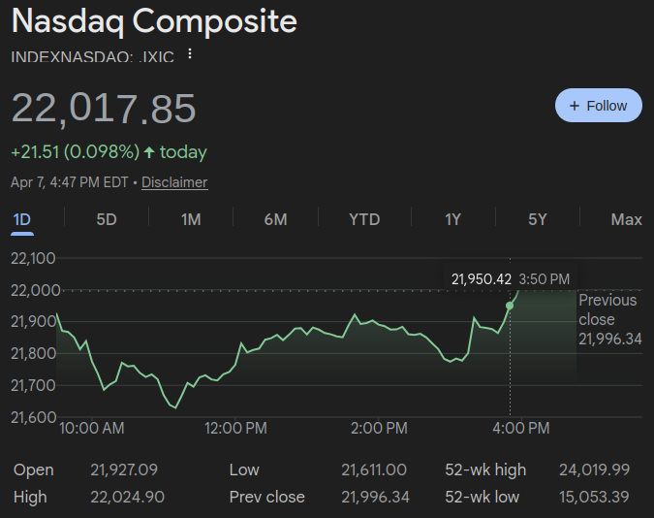The width and height of the screenshot is (654, 518).
Task: Follow the Nasdaq Composite index
Action: point(598,106)
